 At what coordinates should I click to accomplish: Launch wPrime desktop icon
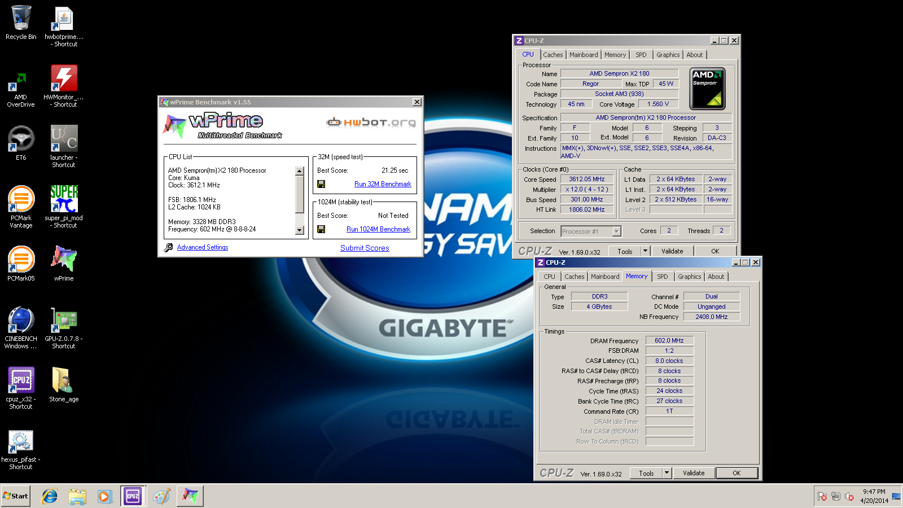64,264
